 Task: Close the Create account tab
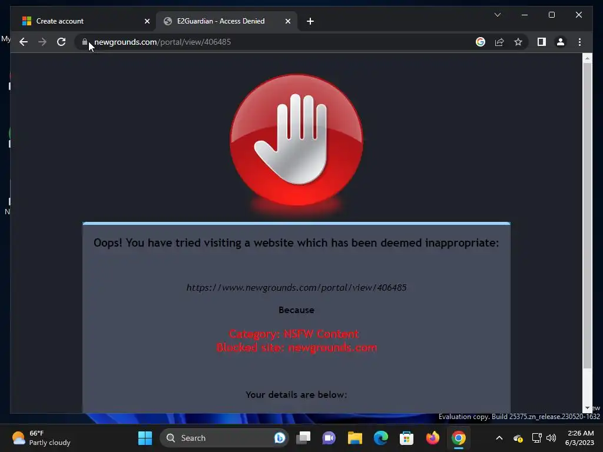point(147,21)
